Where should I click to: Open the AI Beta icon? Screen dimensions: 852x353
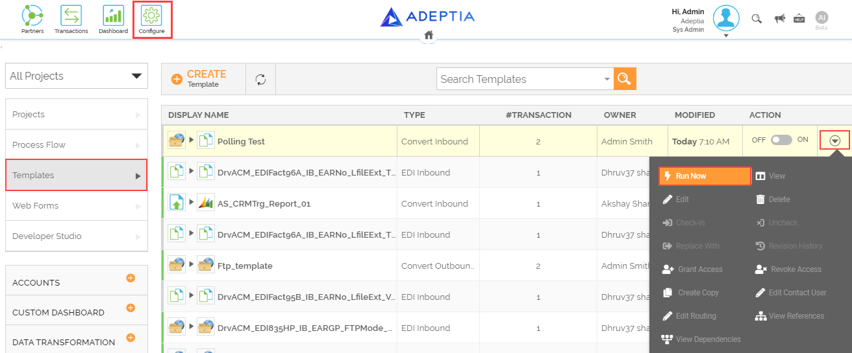click(x=821, y=19)
